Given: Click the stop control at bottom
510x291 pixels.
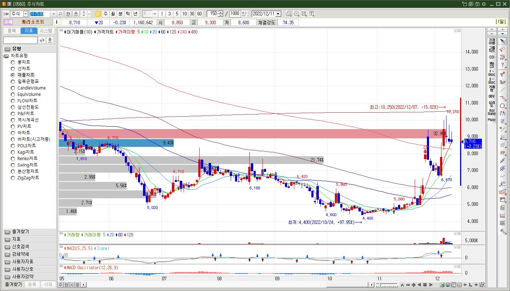Looking at the screenshot, I should [x=425, y=285].
